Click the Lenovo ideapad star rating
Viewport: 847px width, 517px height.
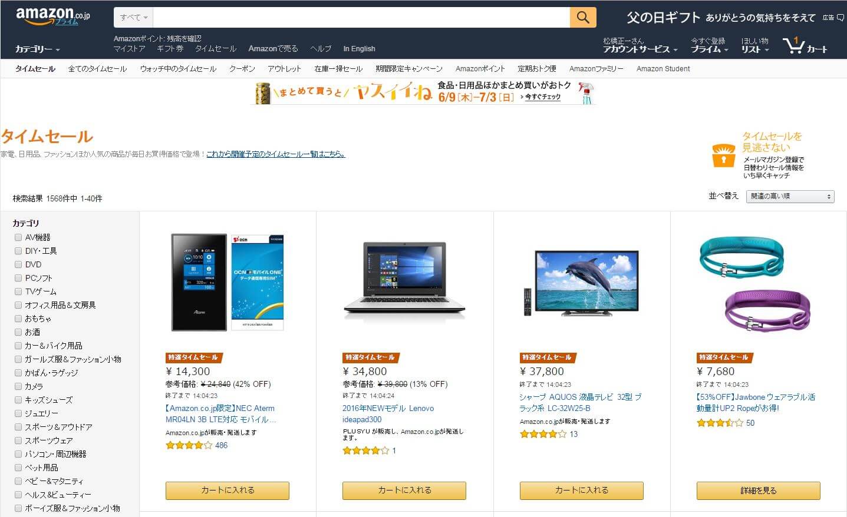pos(365,451)
